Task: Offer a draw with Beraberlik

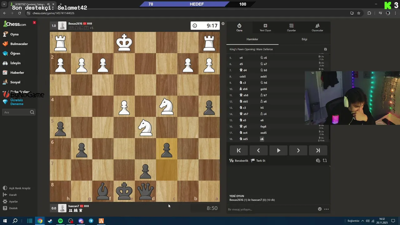Action: [x=239, y=161]
